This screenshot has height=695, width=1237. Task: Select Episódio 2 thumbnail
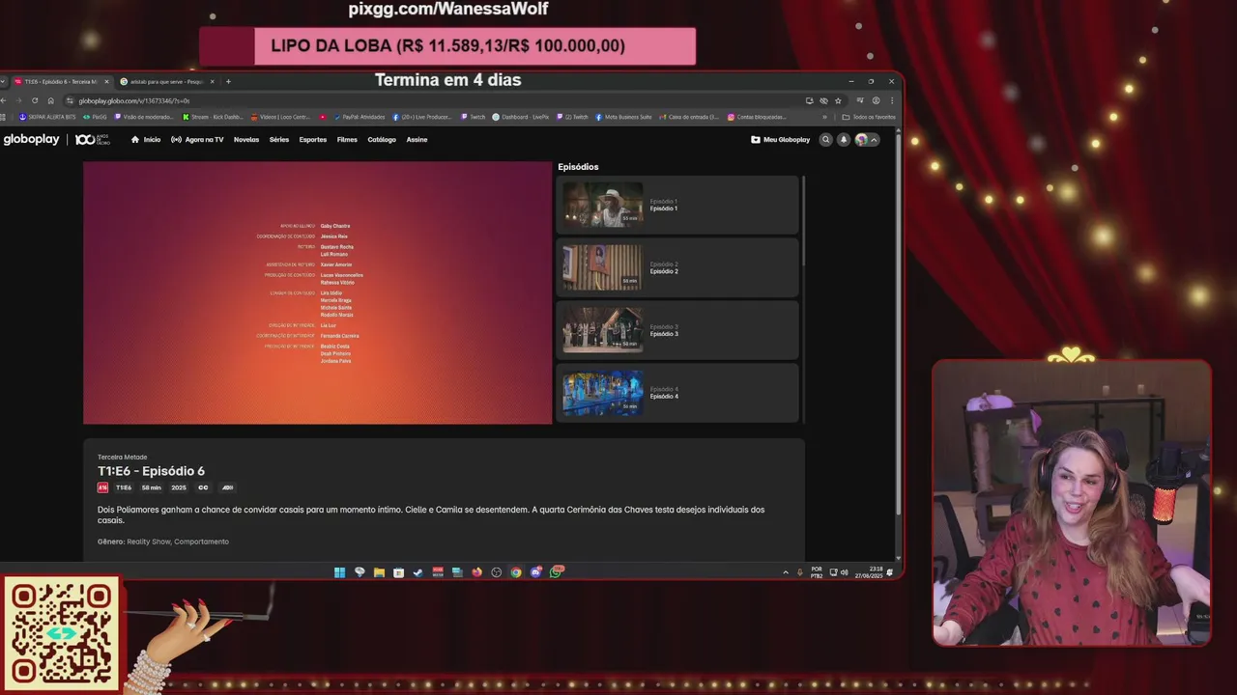[603, 267]
